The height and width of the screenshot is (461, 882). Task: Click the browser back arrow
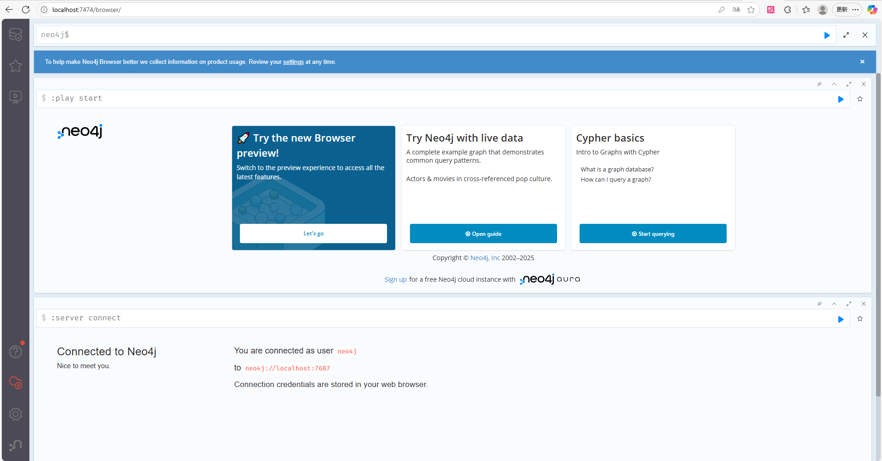(9, 10)
